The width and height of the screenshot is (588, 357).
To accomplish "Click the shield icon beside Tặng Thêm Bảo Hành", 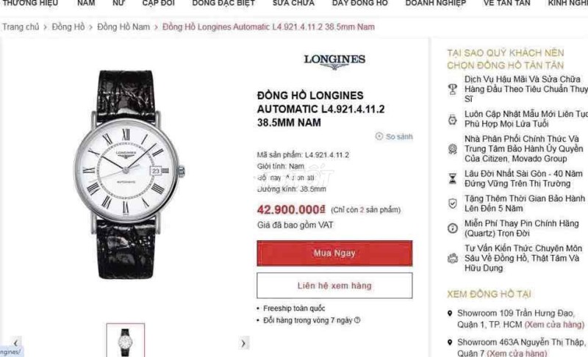I will point(453,203).
